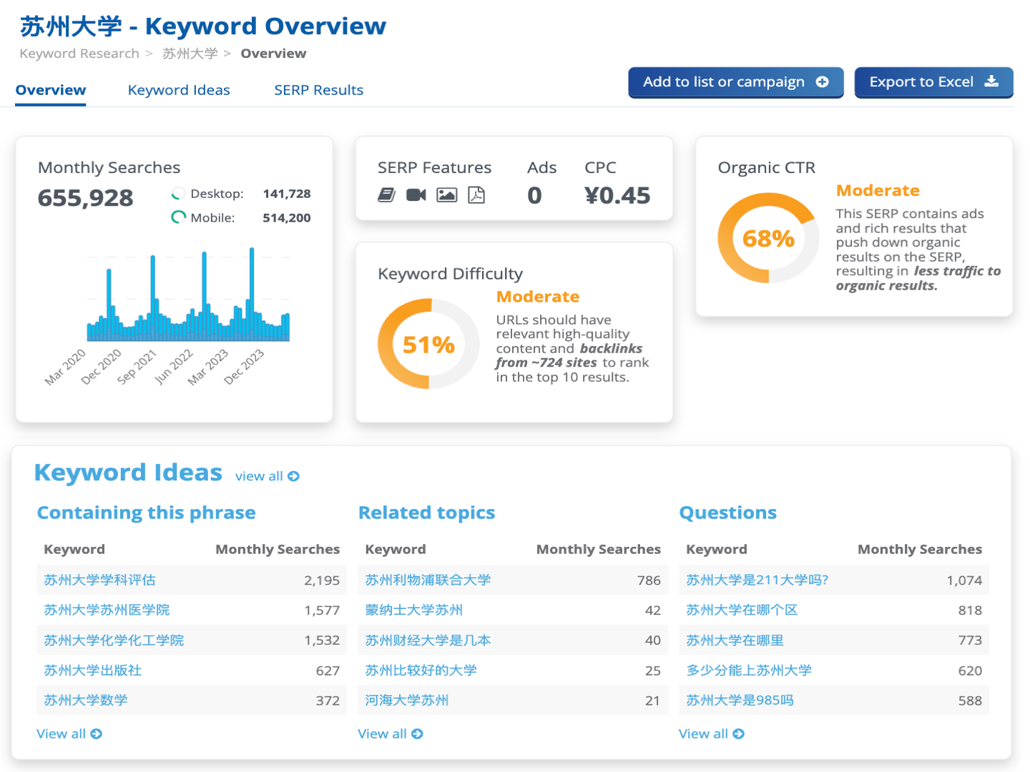Open keyword 苏州比较好的大学

[421, 670]
